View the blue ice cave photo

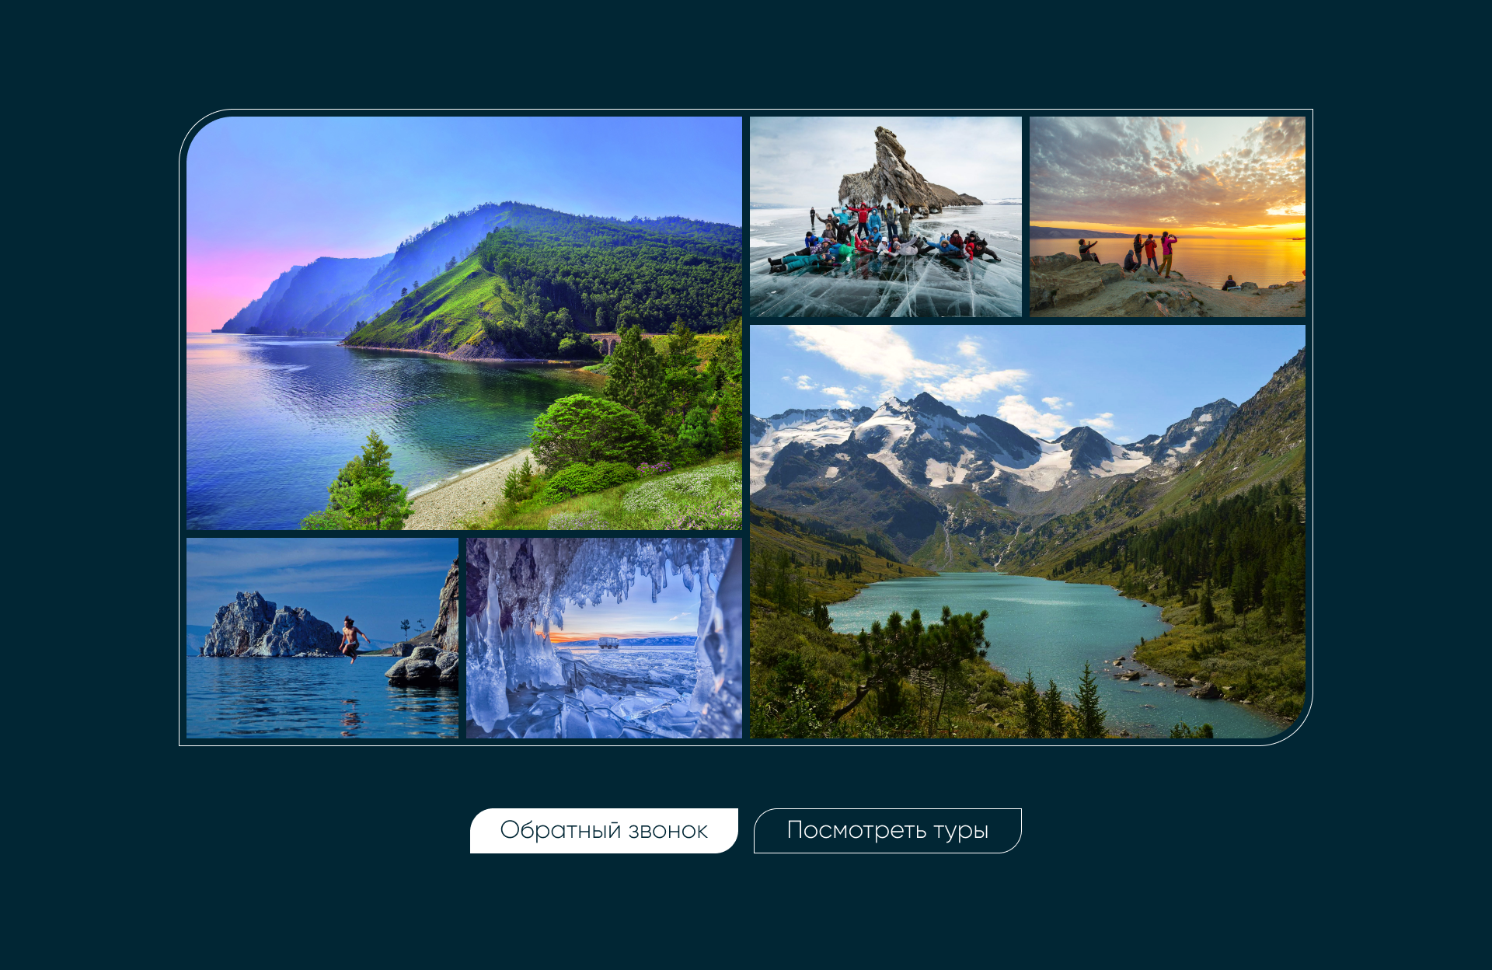pos(604,637)
